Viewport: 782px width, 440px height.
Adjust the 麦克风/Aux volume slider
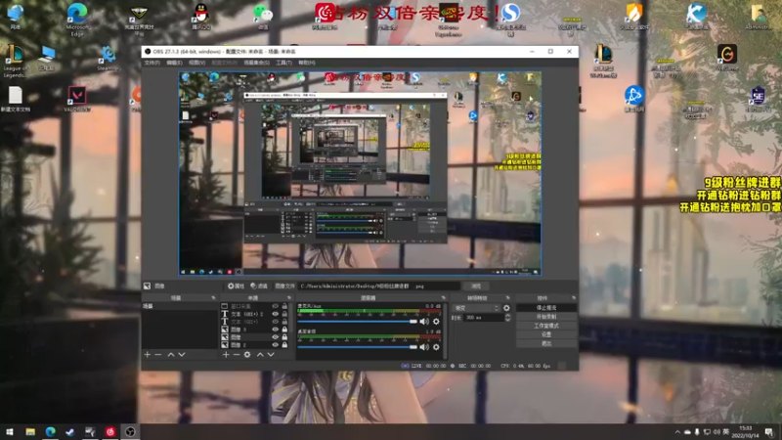[357, 322]
